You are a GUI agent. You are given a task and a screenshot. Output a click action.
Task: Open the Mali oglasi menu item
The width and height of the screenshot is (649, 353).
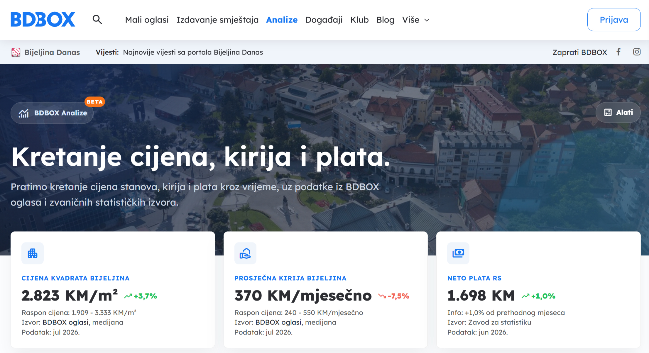coord(147,20)
